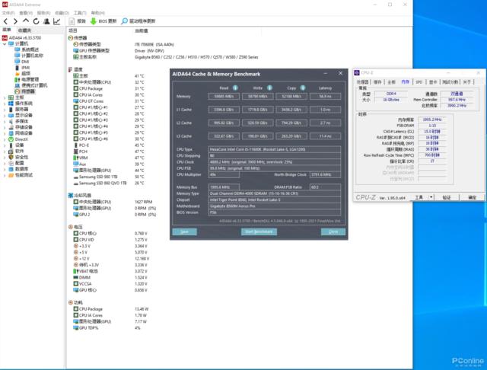Open the 报告 report toolbar button

(78, 21)
